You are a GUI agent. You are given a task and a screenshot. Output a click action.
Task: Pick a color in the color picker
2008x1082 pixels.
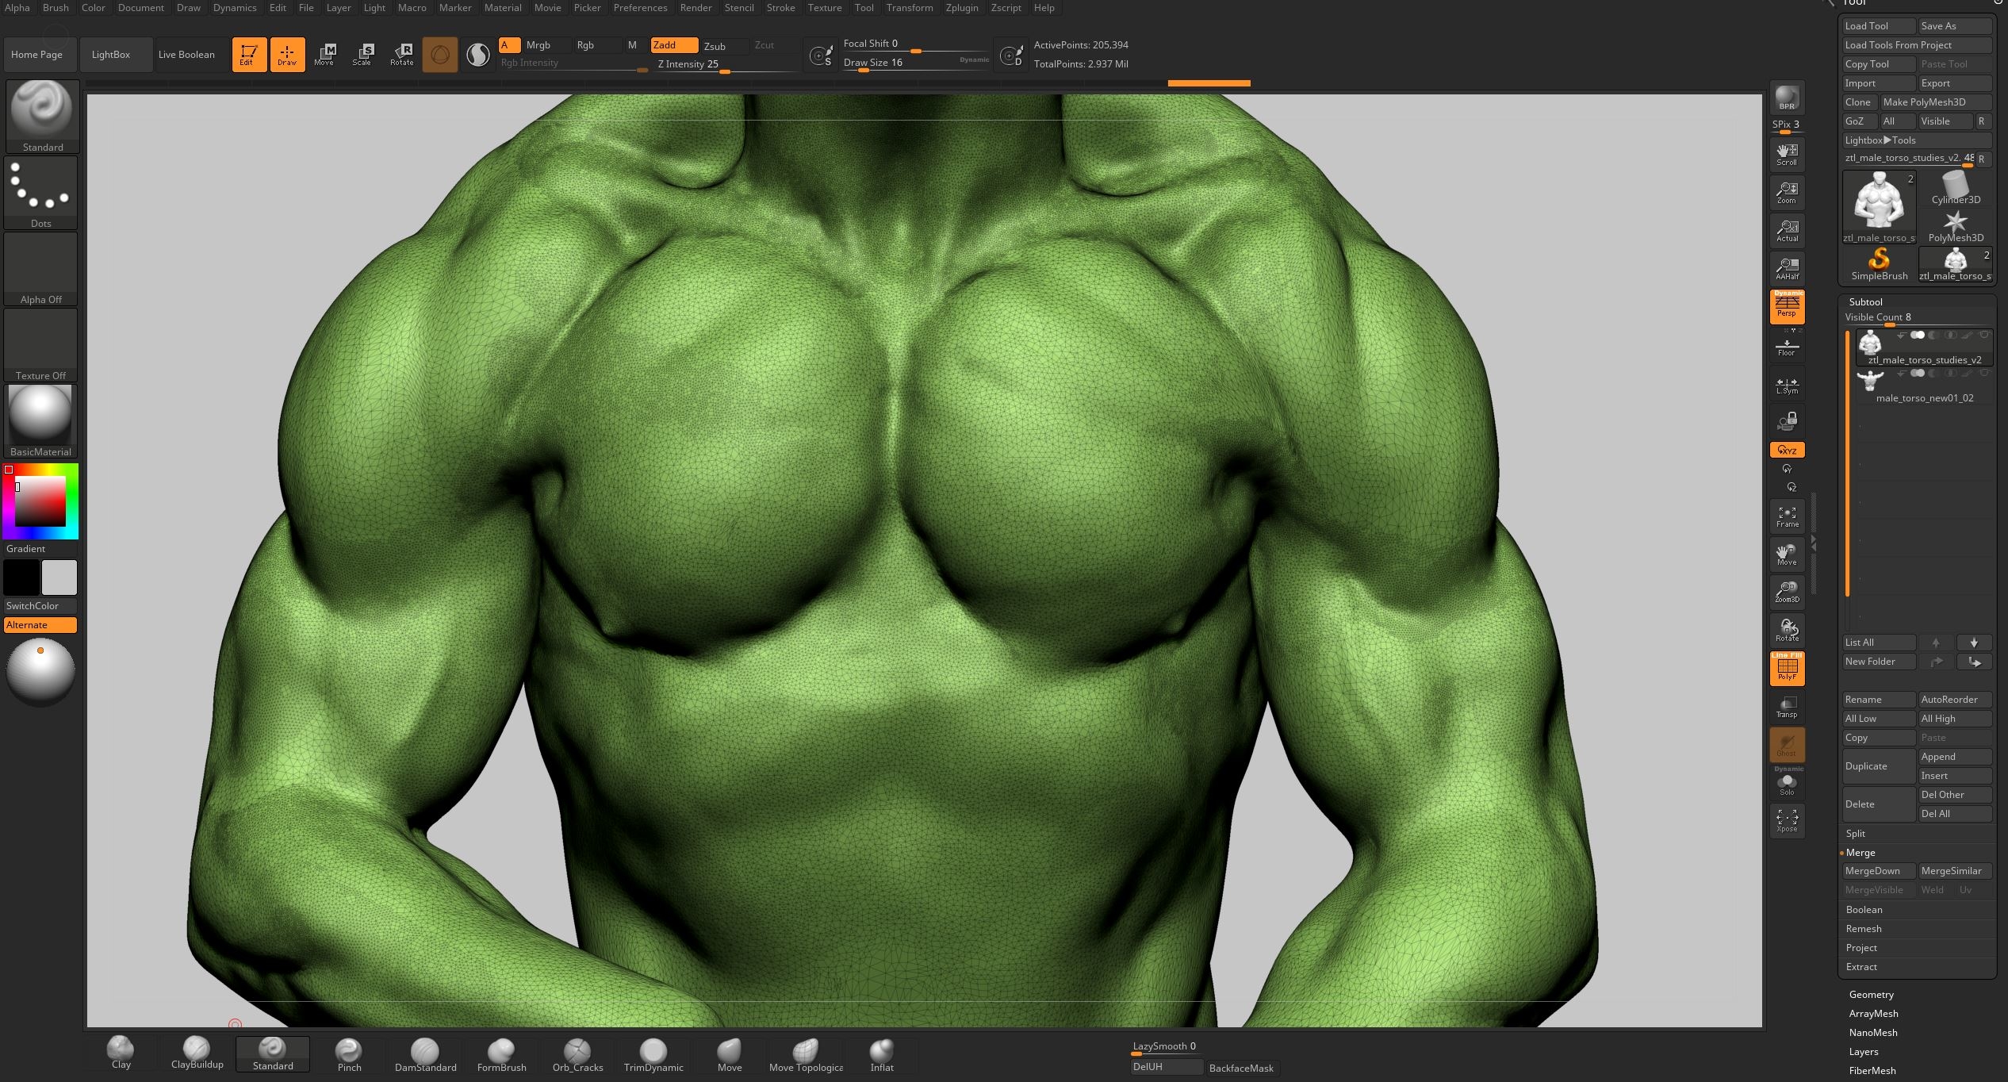[40, 501]
